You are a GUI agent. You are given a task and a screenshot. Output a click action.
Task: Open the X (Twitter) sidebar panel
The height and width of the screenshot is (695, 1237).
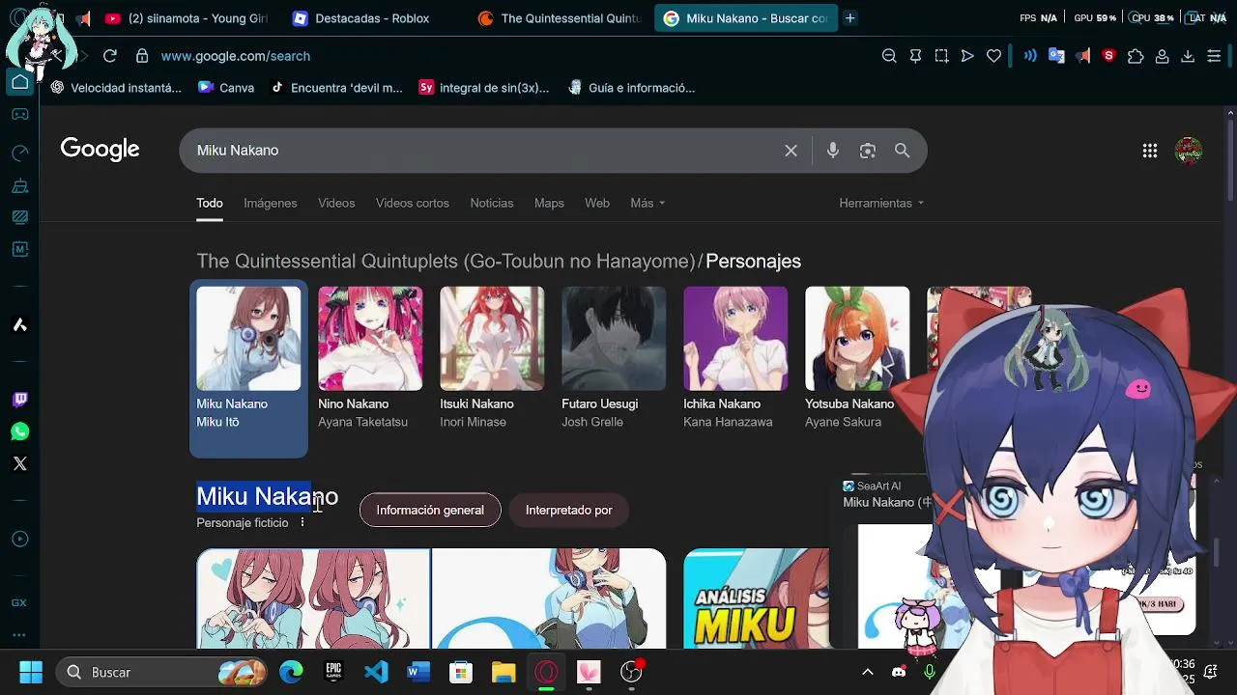[20, 463]
